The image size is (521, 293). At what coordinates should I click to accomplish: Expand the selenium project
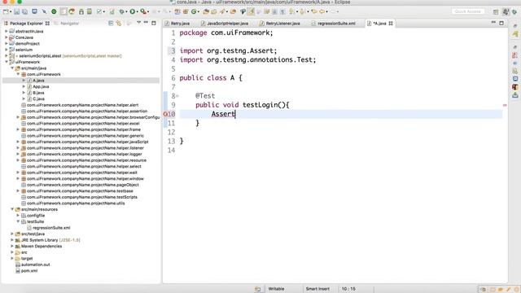coord(7,50)
